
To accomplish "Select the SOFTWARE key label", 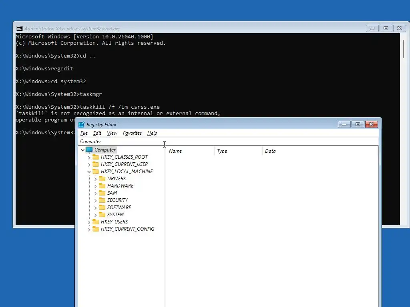I will point(119,207).
